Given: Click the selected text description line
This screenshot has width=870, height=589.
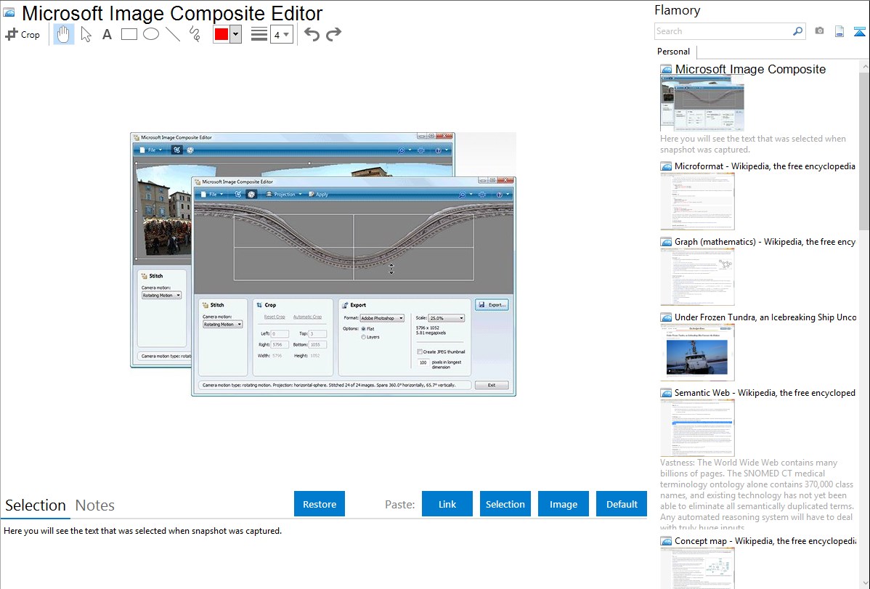Looking at the screenshot, I should pos(142,531).
